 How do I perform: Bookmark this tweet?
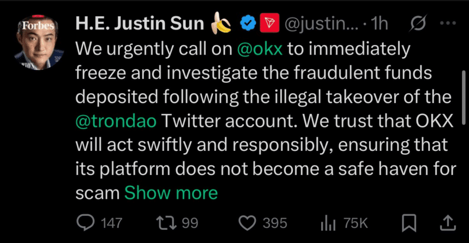coord(408,222)
